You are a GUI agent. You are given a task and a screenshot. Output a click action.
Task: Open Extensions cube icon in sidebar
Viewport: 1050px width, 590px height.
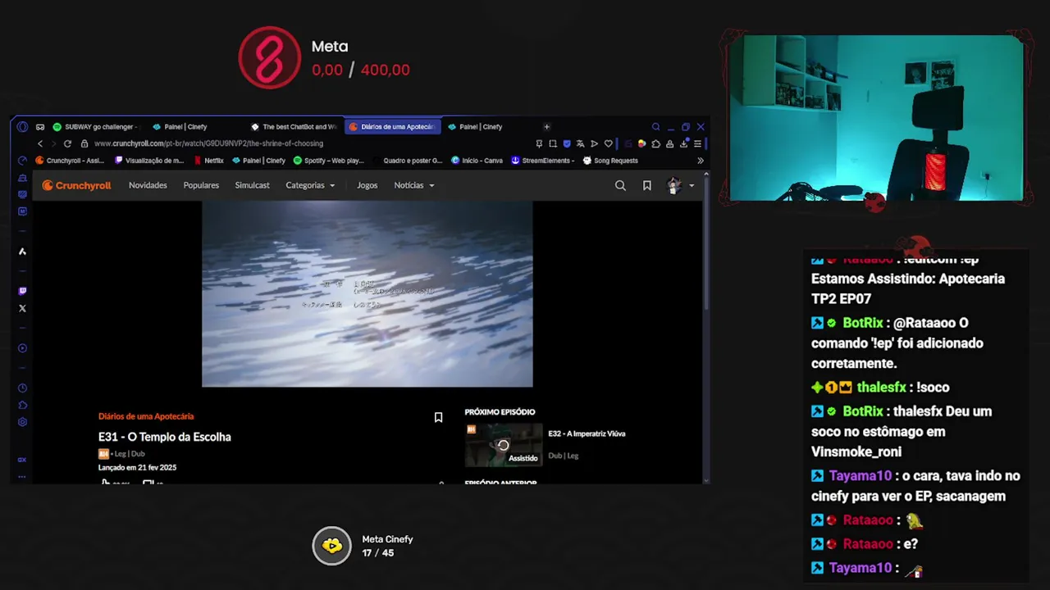pos(22,405)
